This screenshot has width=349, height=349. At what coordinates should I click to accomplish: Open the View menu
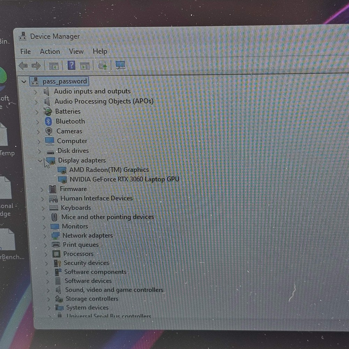[76, 51]
